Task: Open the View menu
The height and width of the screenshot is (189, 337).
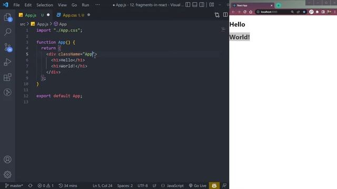Action: pyautogui.click(x=62, y=5)
